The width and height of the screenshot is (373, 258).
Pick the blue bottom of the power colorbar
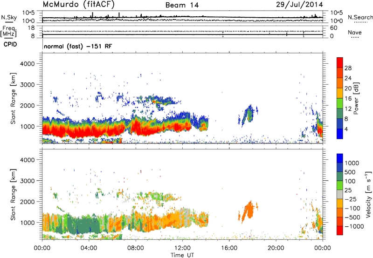coord(340,134)
